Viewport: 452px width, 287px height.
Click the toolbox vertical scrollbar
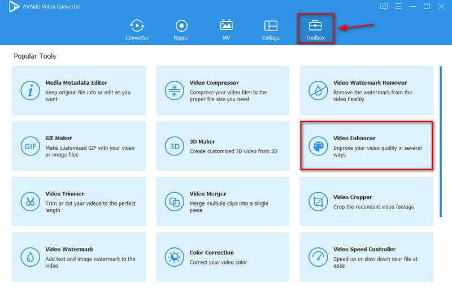(441, 141)
